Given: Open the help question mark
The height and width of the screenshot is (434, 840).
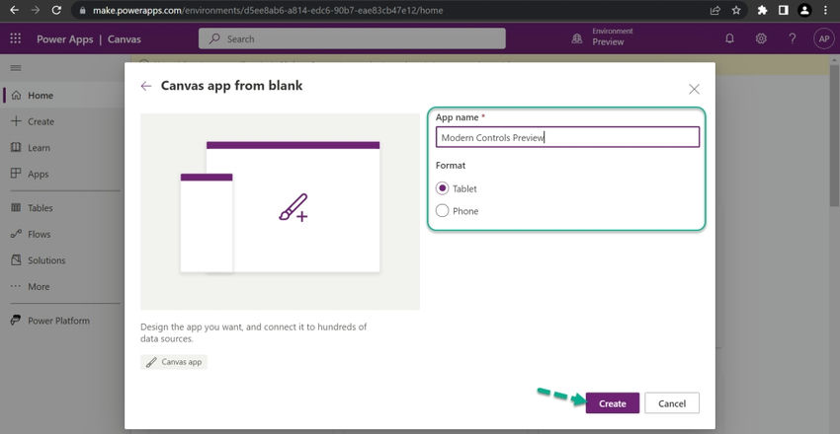Looking at the screenshot, I should point(793,38).
